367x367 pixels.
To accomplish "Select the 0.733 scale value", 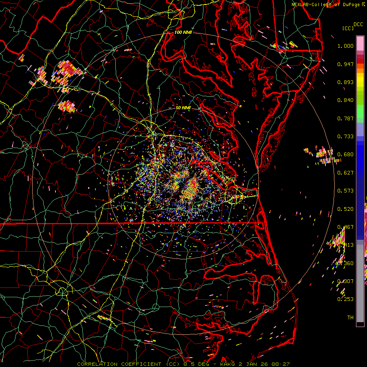I will point(345,137).
